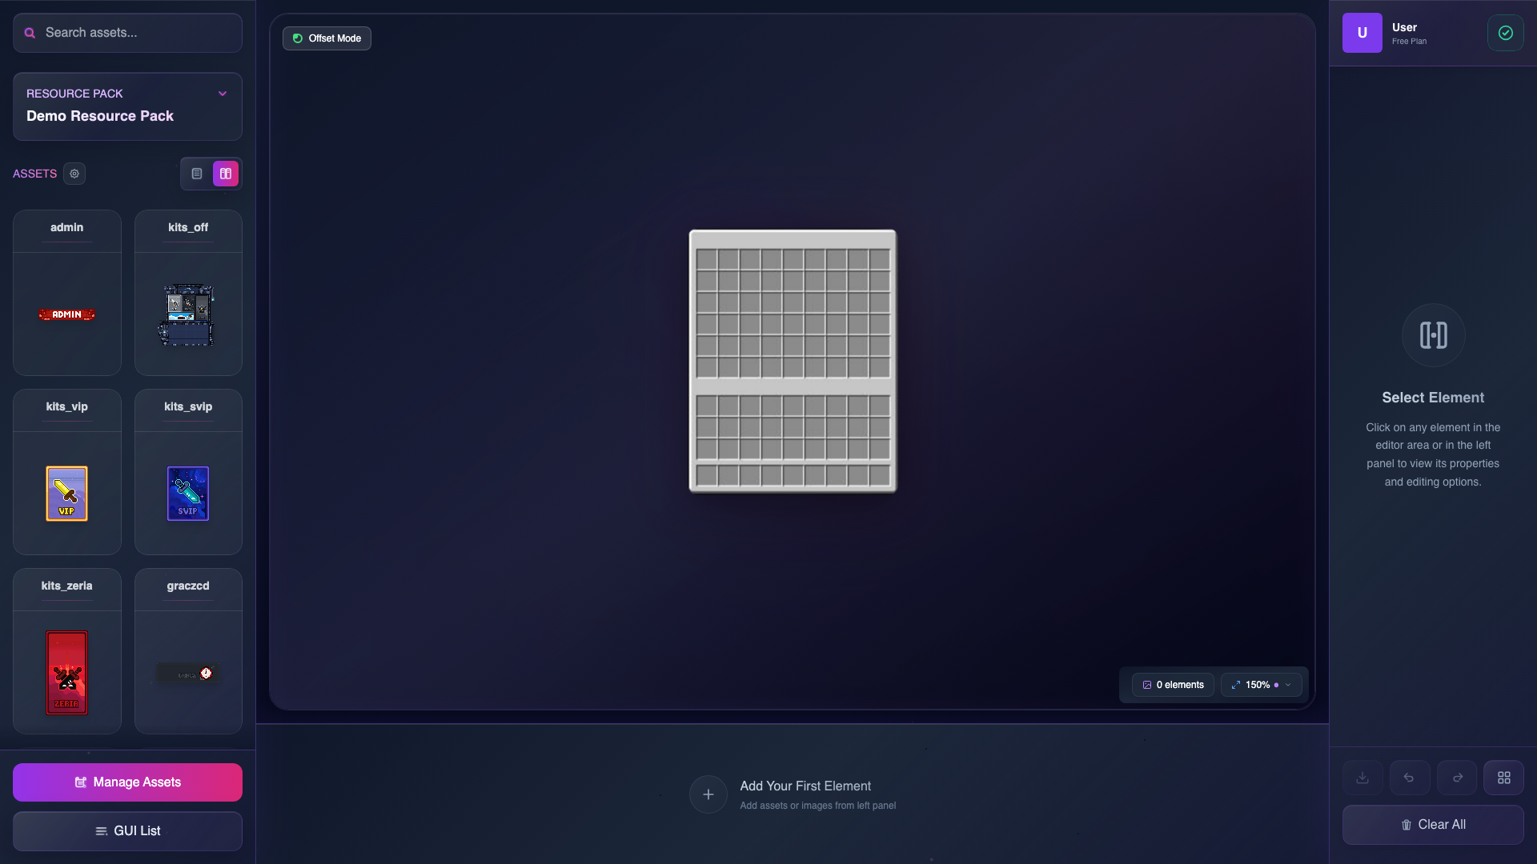Viewport: 1537px width, 864px height.
Task: Select the kits_svip asset thumbnail
Action: [x=188, y=494]
